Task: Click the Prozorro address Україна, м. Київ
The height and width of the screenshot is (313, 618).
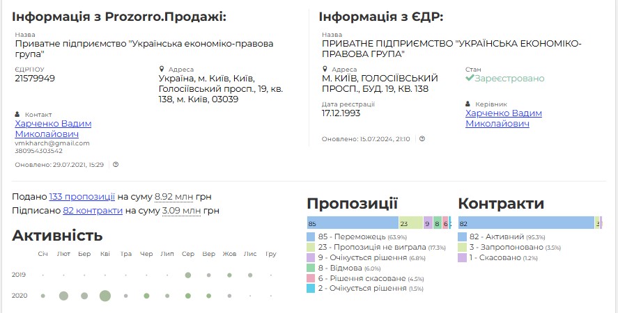Action: click(x=221, y=88)
